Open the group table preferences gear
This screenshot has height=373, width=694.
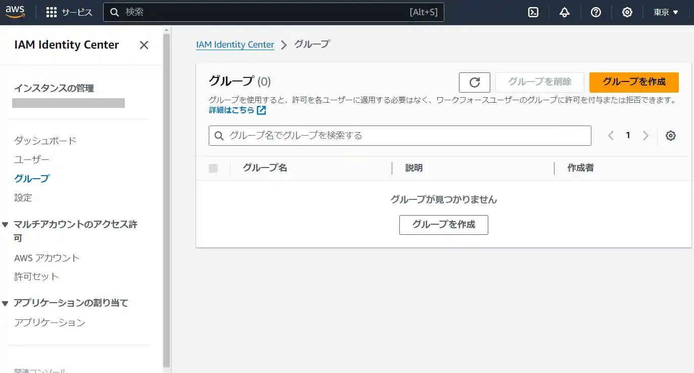point(671,135)
